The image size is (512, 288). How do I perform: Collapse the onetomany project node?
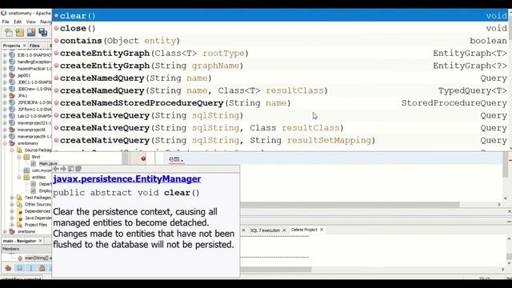(5, 143)
